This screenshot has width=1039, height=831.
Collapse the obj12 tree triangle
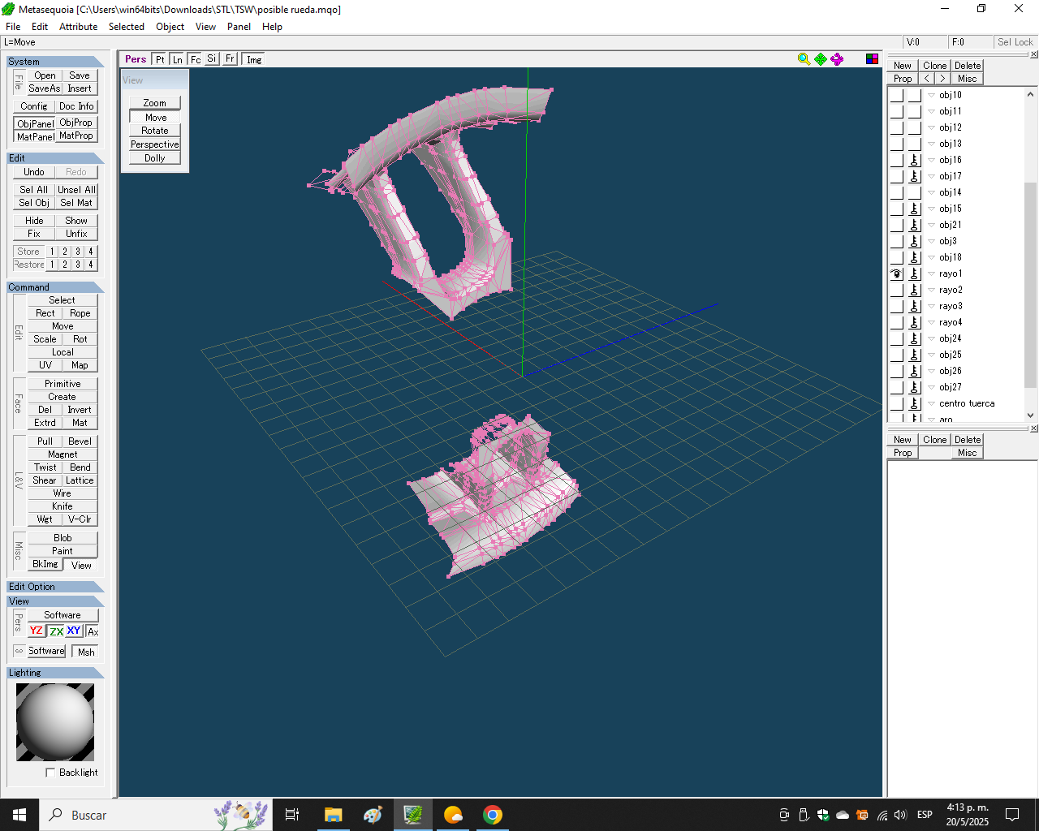coord(931,127)
